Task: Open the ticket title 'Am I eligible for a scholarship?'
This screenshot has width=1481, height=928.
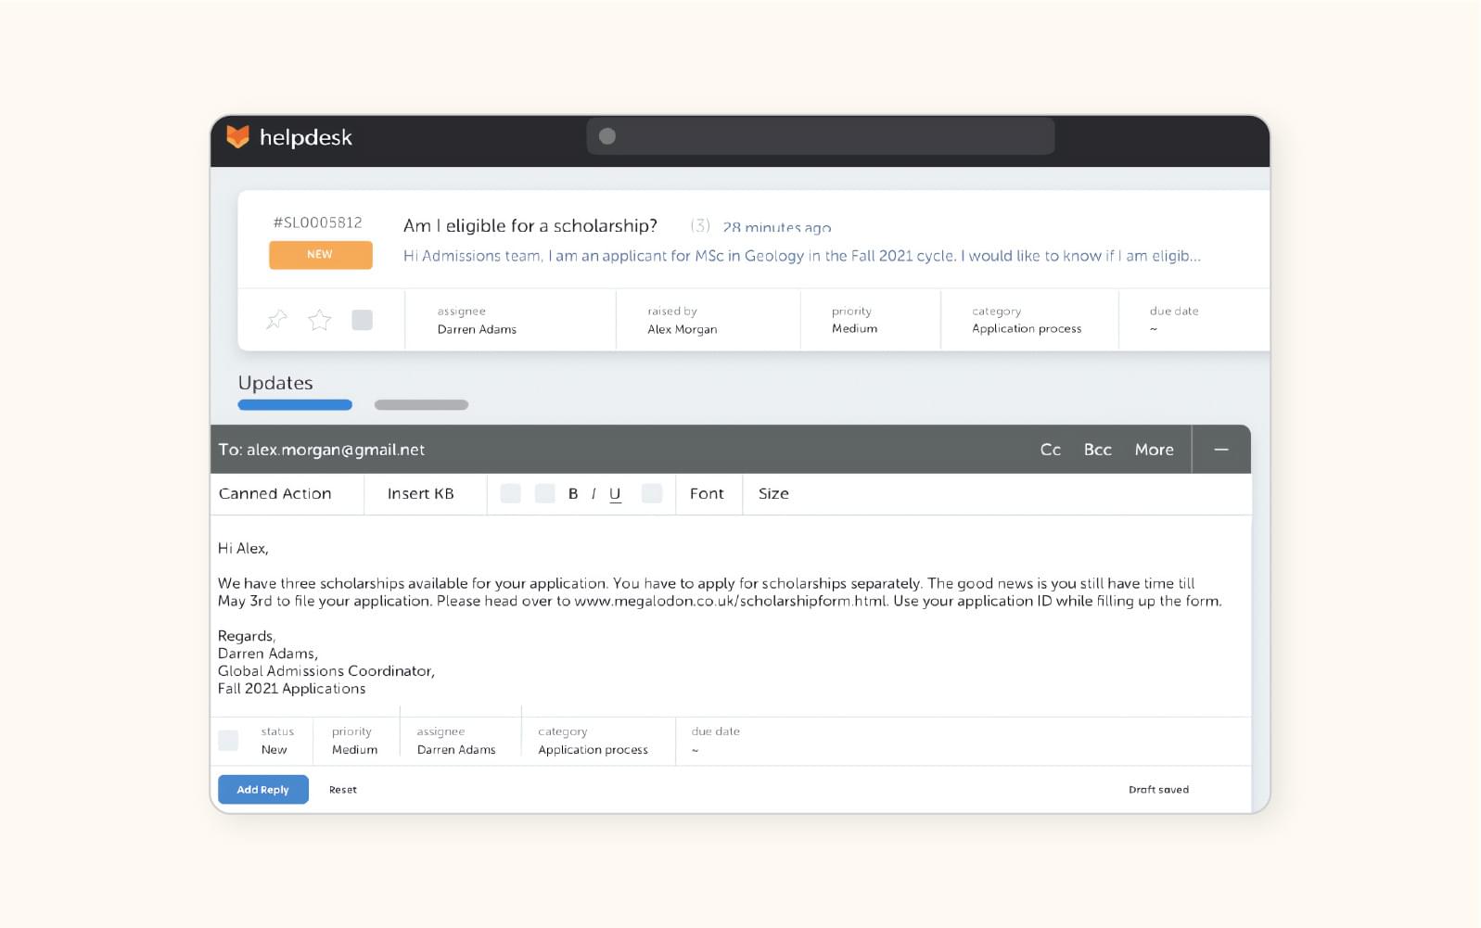Action: (x=530, y=225)
